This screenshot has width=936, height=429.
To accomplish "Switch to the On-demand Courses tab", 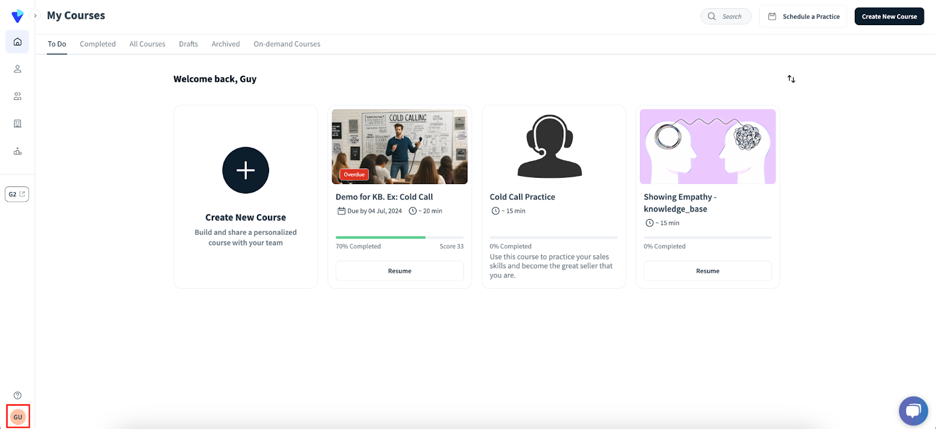I will point(287,44).
